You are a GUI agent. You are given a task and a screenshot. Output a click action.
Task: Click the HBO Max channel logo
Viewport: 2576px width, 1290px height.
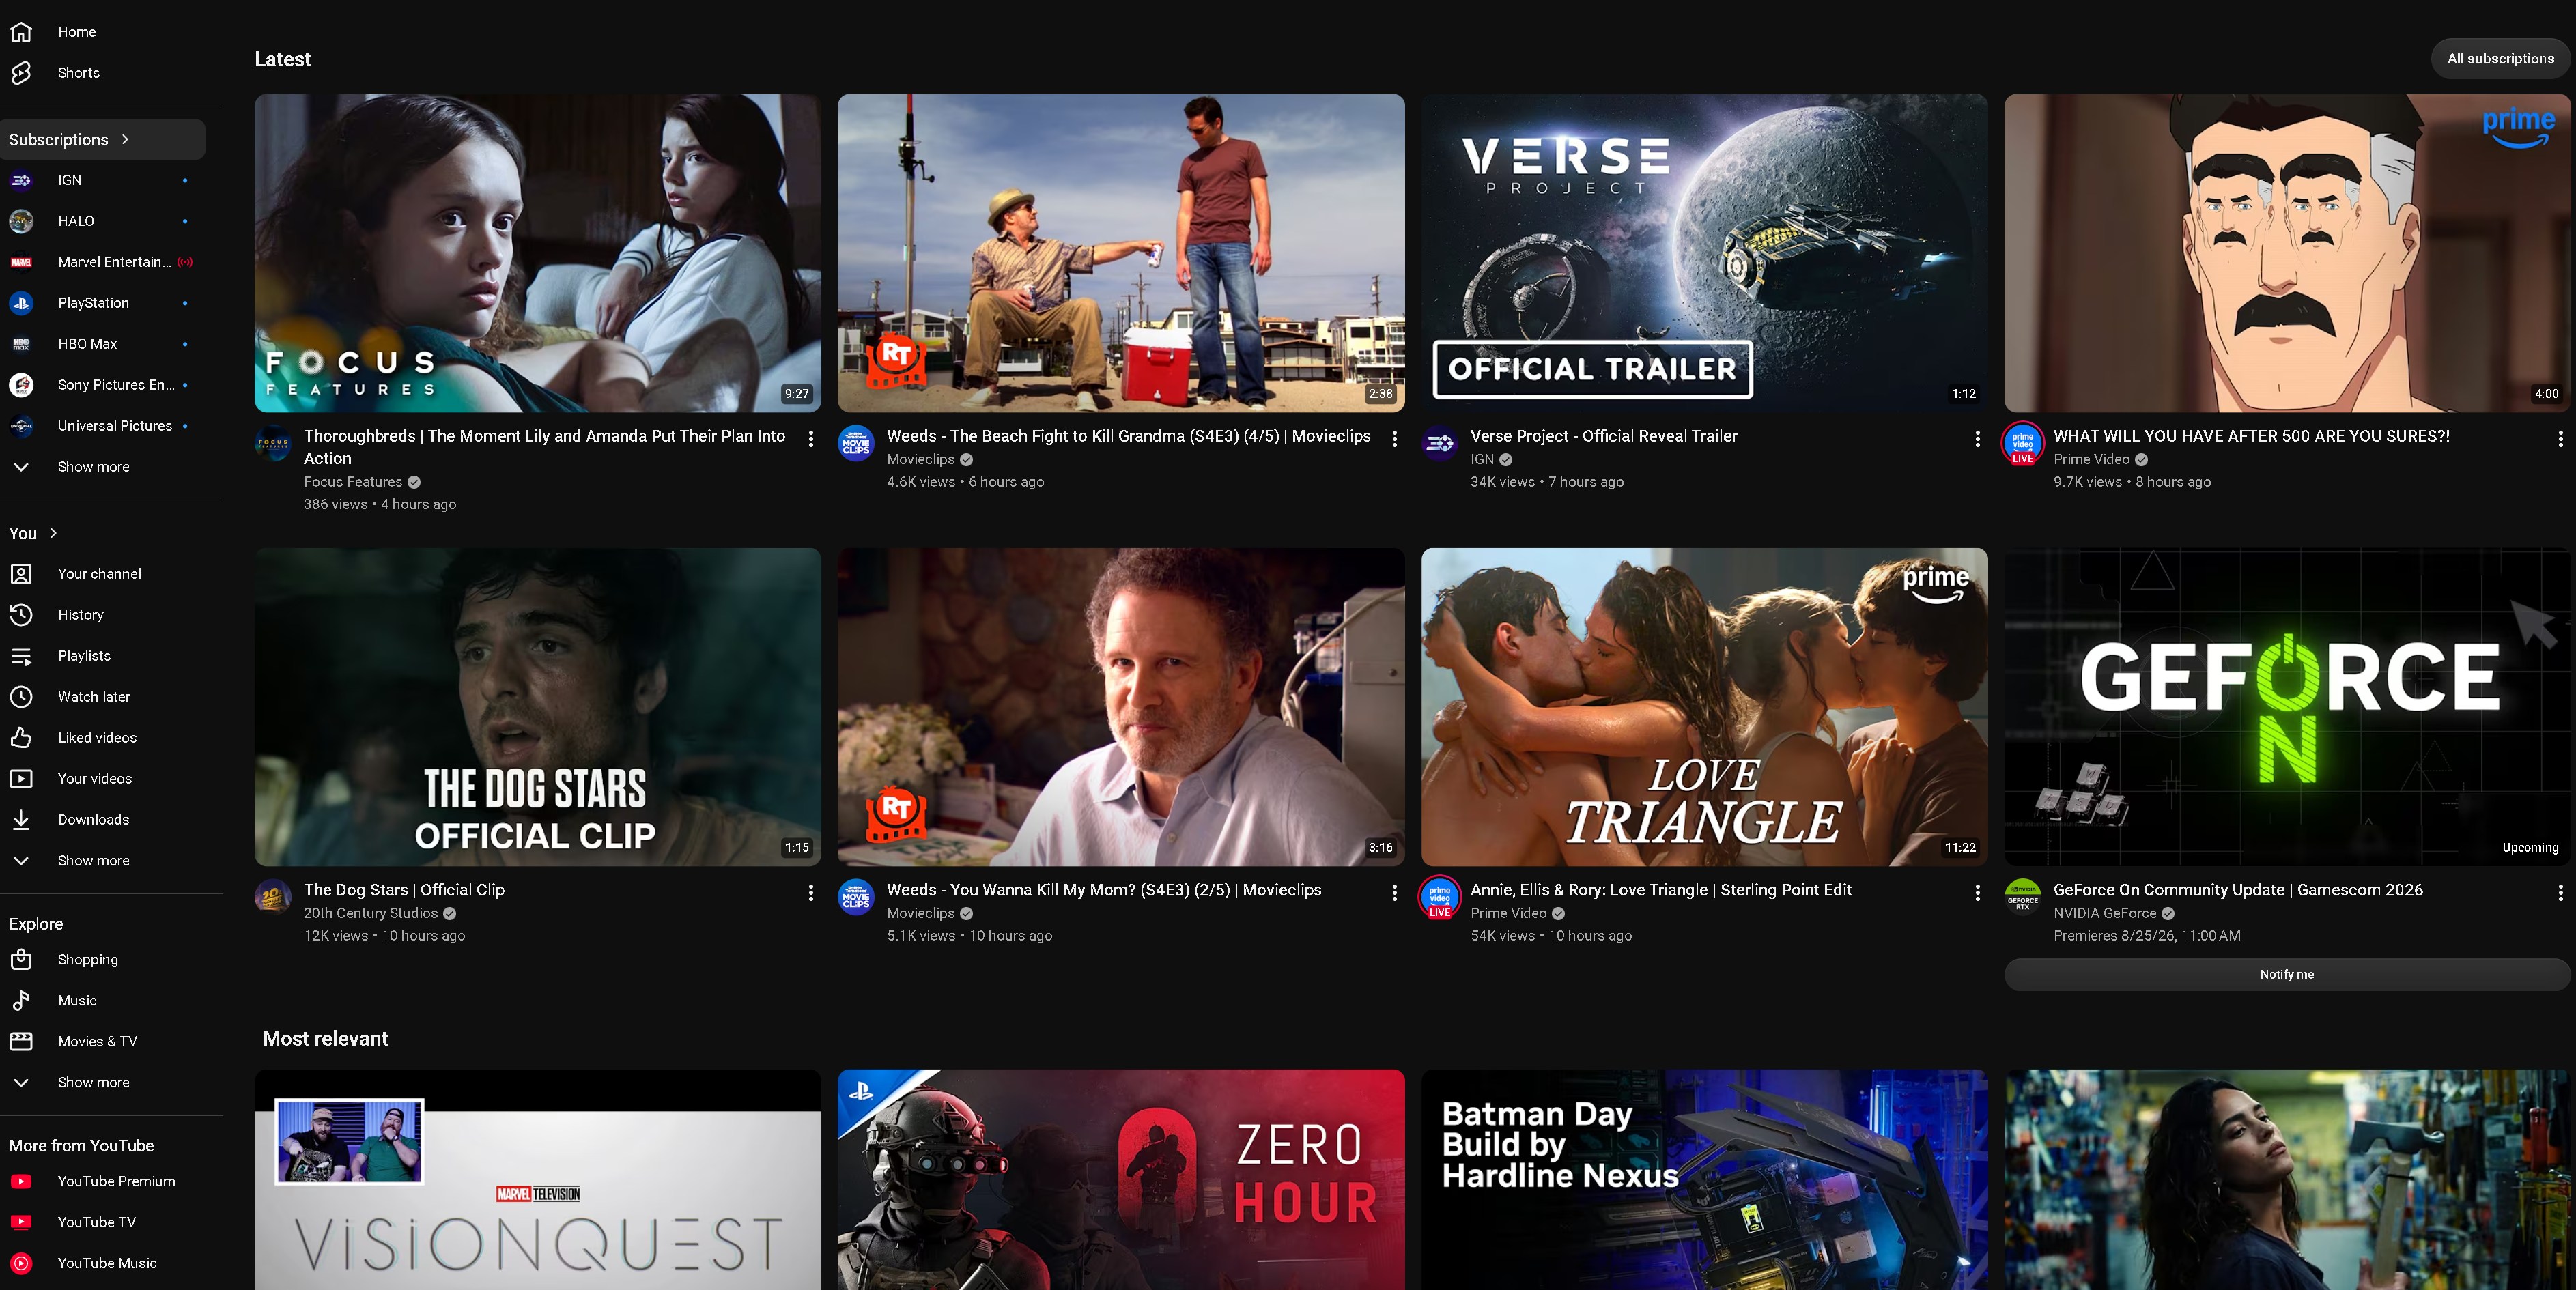[21, 344]
